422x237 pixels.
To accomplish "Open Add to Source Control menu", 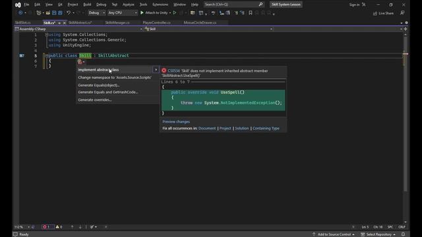I will coord(334,234).
